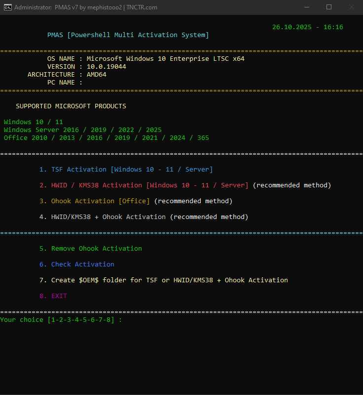Select option "7. Create $OEM$ folder"
Viewport: 363px width, 395px height.
[x=164, y=280]
